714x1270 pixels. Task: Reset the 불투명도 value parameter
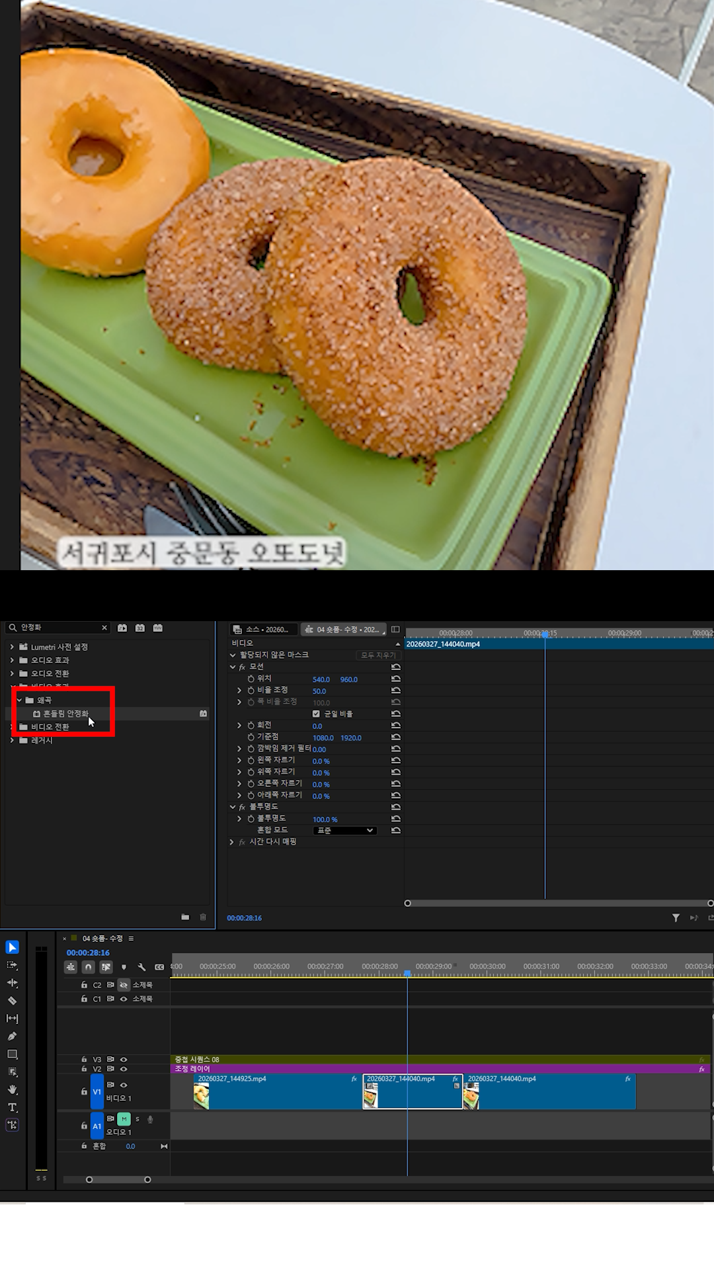point(396,819)
